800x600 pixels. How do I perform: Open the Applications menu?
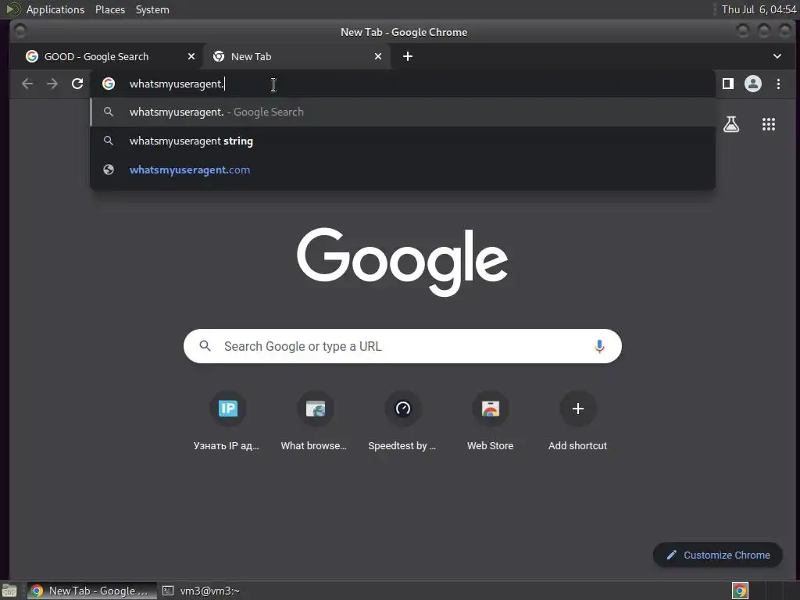point(55,9)
